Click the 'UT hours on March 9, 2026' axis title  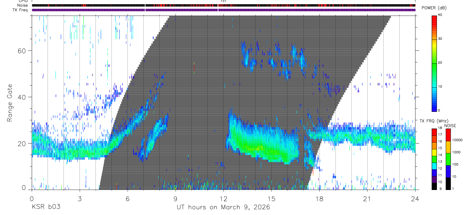(x=223, y=207)
